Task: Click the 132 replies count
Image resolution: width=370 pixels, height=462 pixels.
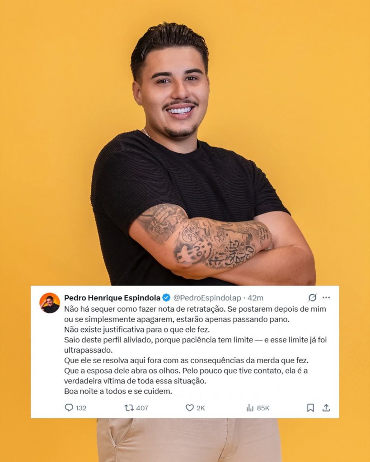Action: [x=81, y=408]
